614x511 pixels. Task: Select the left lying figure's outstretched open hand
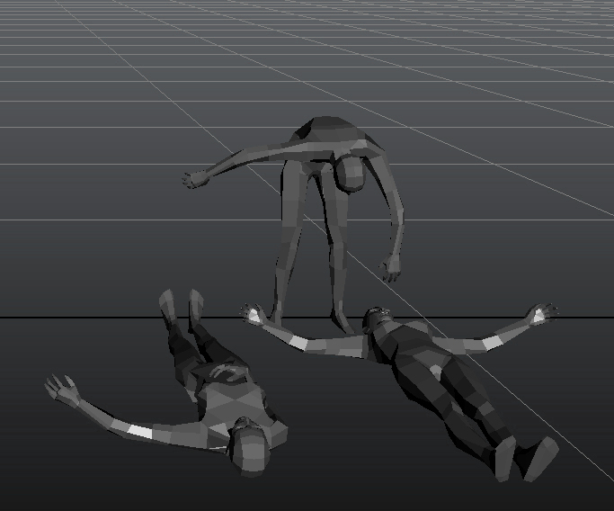[63, 390]
